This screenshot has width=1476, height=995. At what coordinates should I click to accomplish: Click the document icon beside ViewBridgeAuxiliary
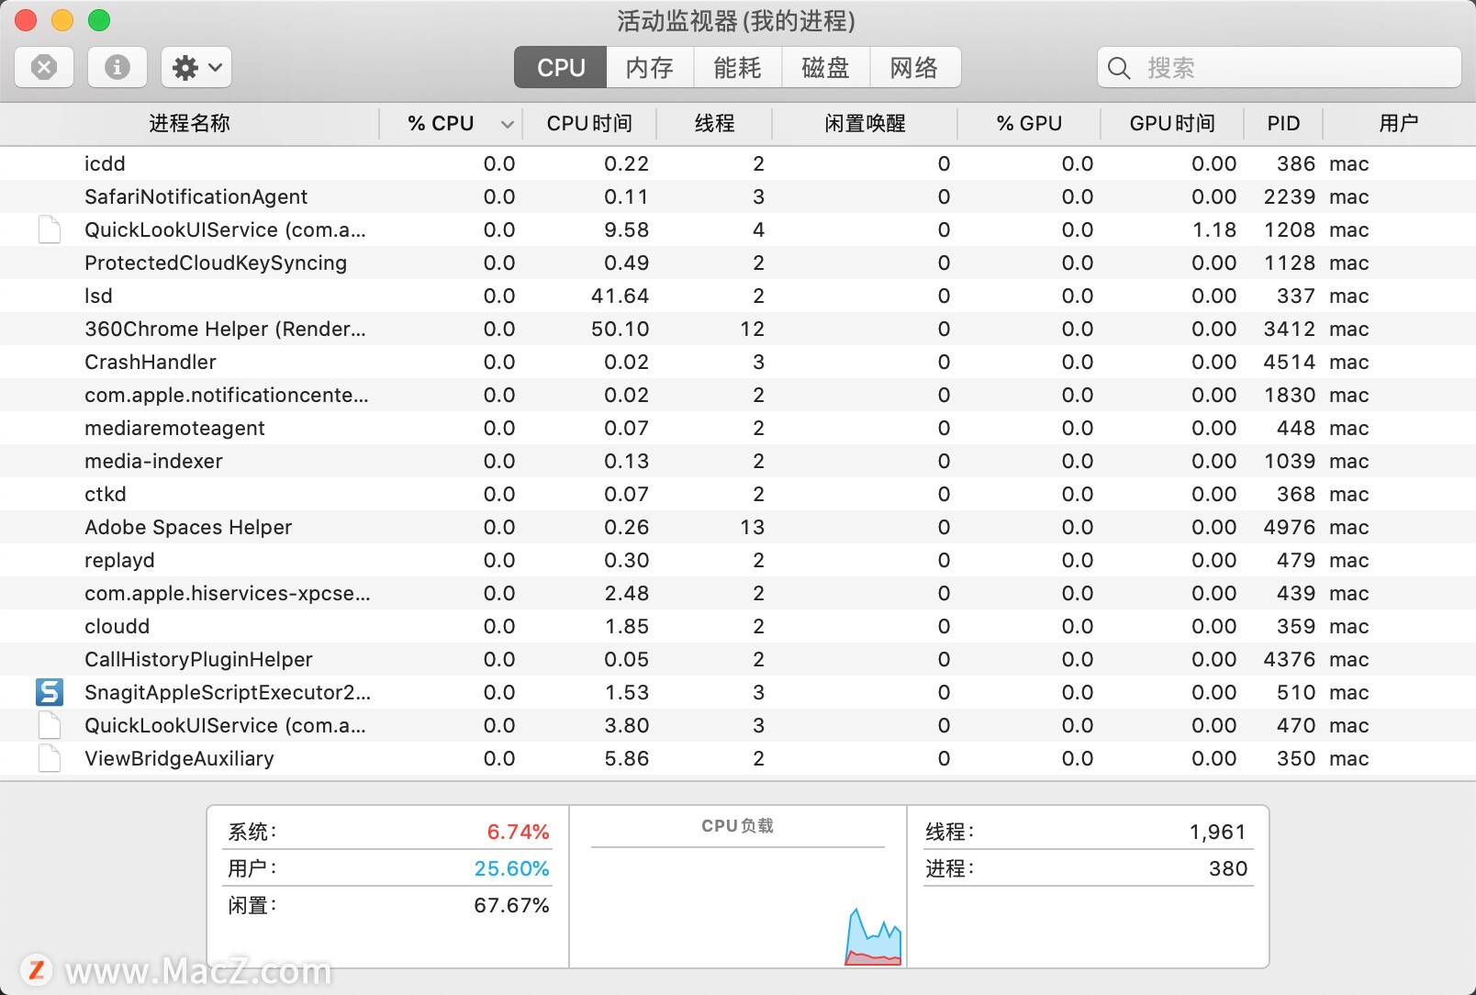(x=50, y=758)
